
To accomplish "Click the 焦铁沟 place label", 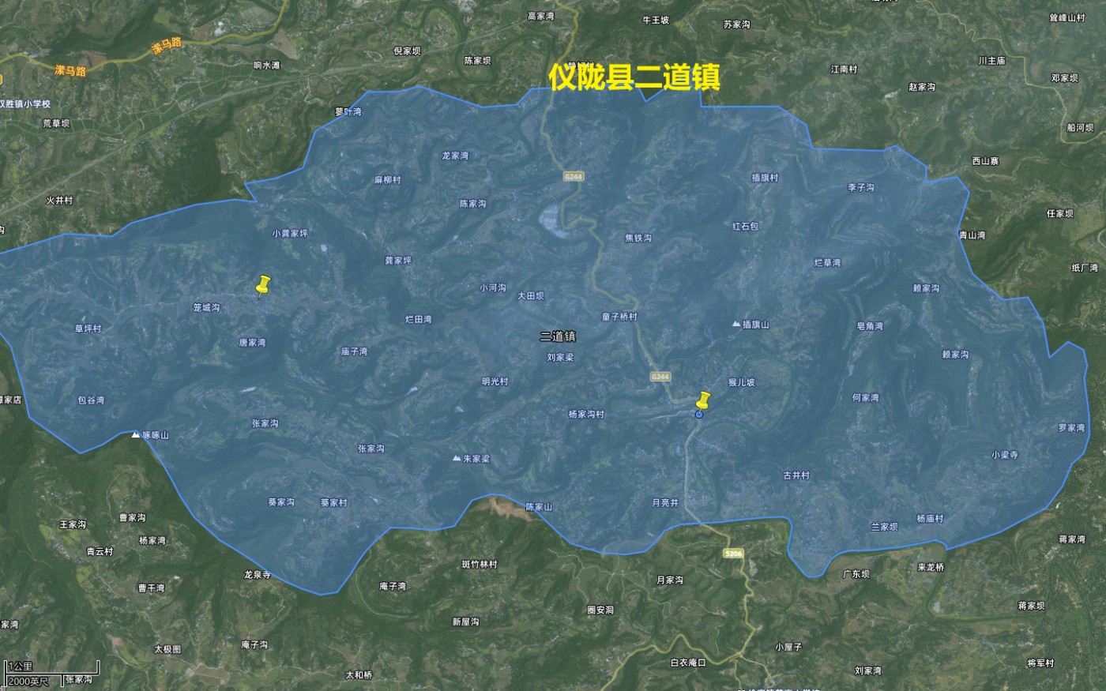I will pyautogui.click(x=638, y=238).
